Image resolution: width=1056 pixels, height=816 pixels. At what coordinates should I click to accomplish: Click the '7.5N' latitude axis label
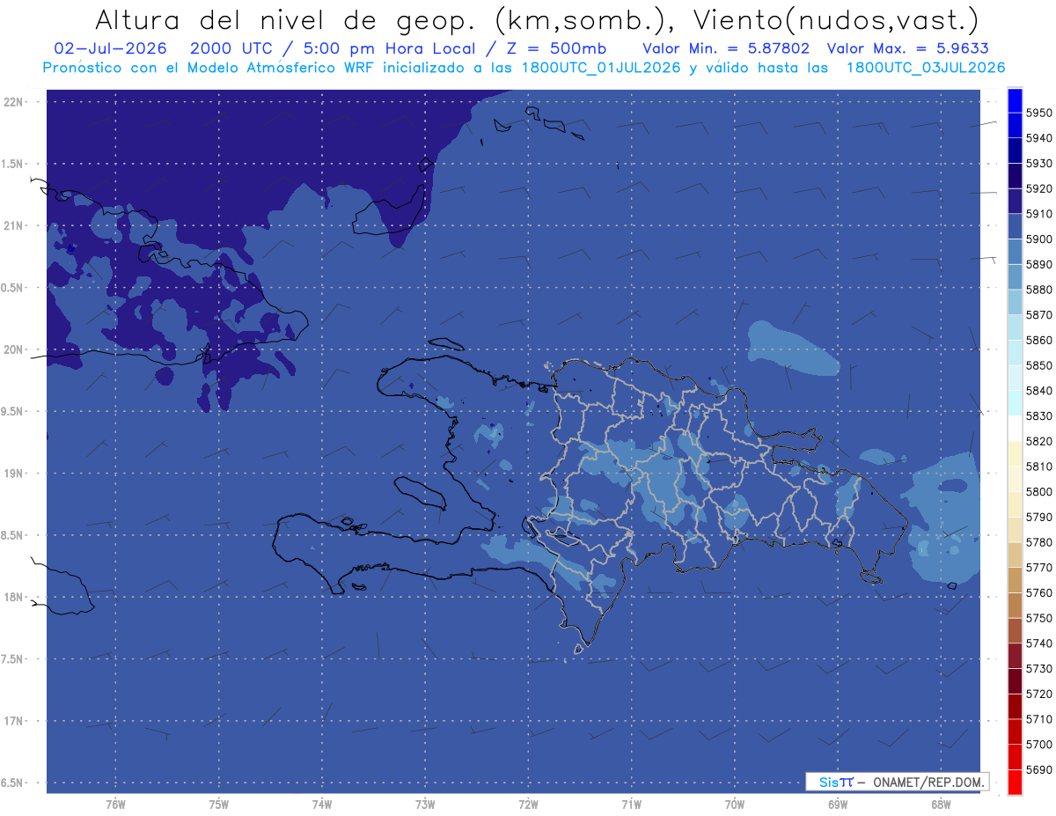(x=13, y=659)
